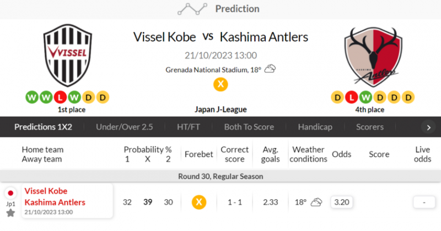The width and height of the screenshot is (441, 231).
Task: Click the weather cloud icon beside stadium name
Action: pos(270,69)
